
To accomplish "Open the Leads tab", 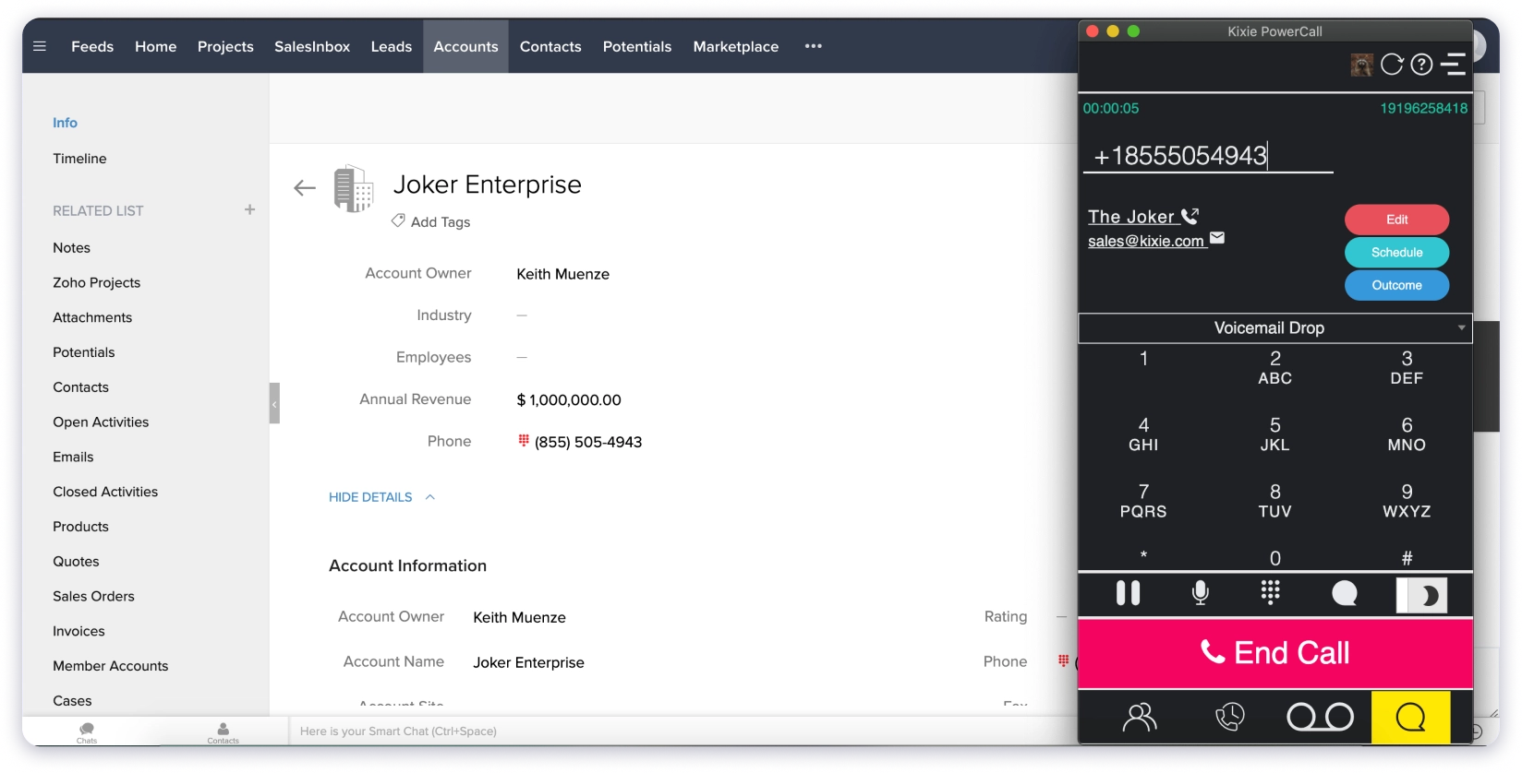I will coord(392,46).
